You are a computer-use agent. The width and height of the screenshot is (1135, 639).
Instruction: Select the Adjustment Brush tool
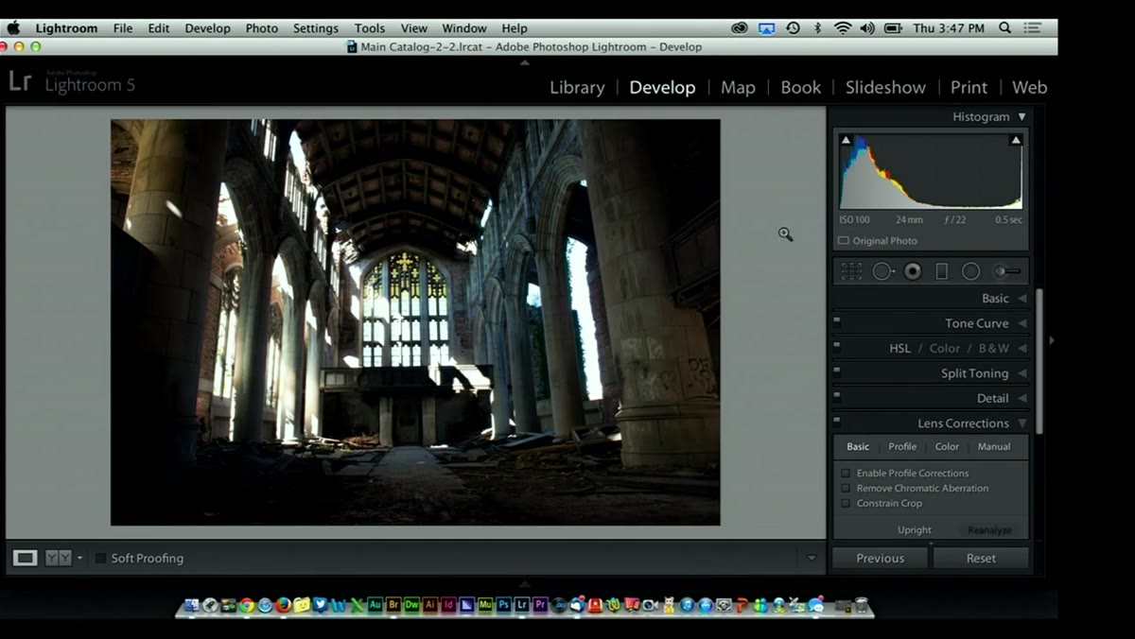click(1006, 271)
